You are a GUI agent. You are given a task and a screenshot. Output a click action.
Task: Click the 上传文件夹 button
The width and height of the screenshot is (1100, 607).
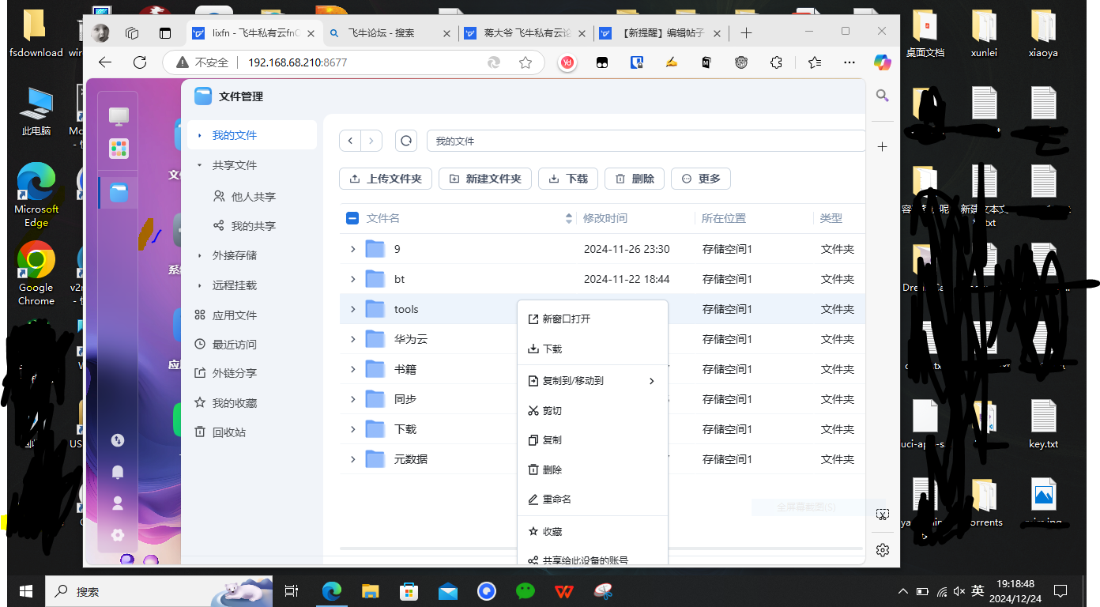tap(386, 179)
